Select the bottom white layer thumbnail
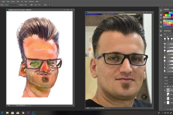 [x=168, y=102]
